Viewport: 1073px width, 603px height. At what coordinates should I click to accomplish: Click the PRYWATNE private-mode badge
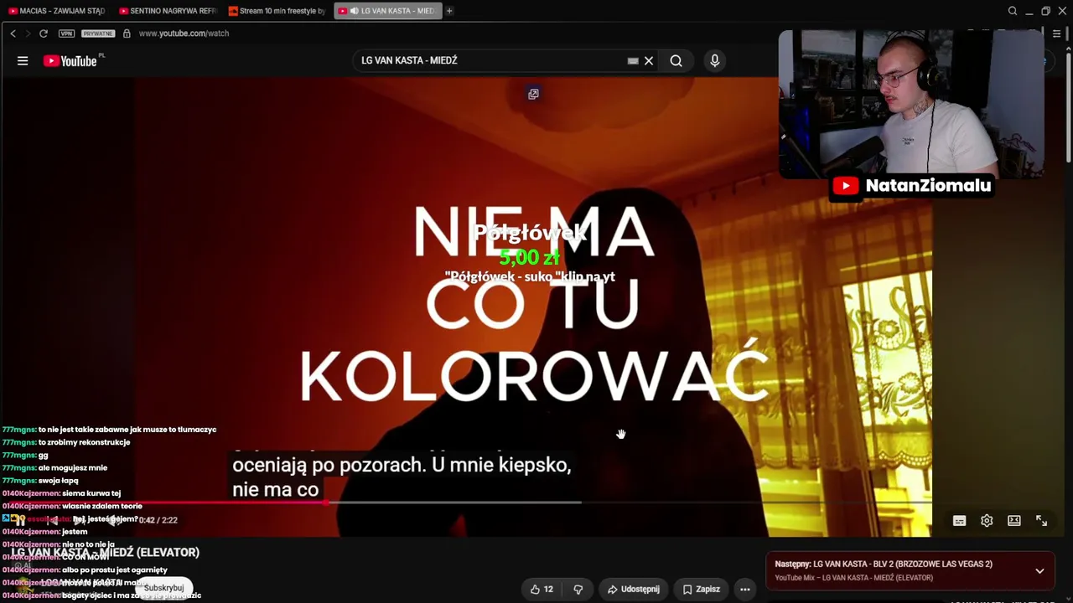click(98, 33)
